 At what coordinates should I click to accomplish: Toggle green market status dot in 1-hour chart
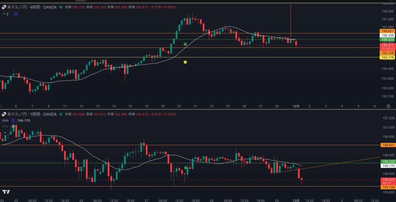pyautogui.click(x=61, y=114)
